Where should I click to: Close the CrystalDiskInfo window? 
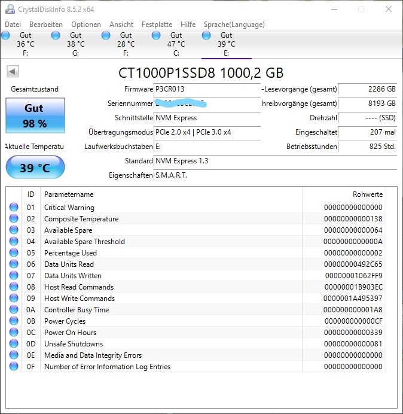click(x=389, y=9)
